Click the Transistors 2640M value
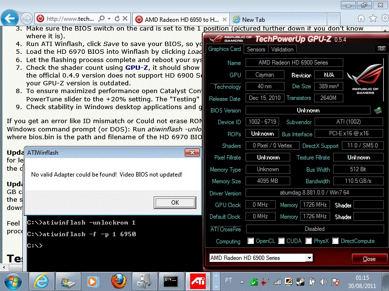The height and width of the screenshot is (291, 389). click(x=329, y=98)
